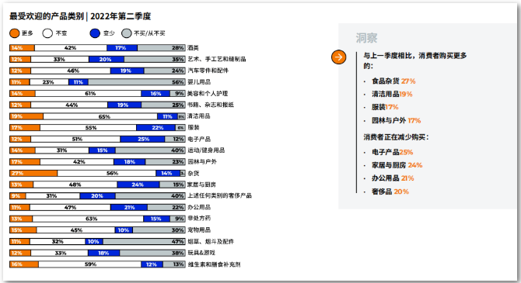
Task: Click the 清洁用品19% insight bullet
Action: 392,94
